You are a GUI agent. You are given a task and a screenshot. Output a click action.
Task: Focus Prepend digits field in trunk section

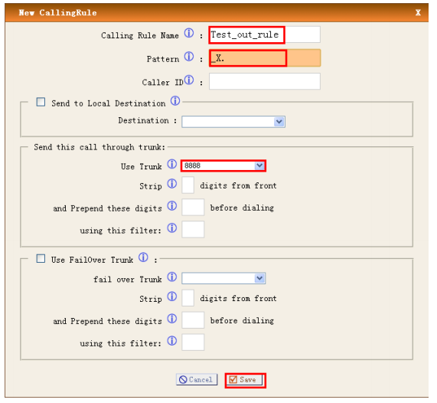pyautogui.click(x=193, y=207)
